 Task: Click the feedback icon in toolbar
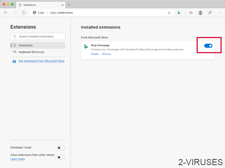click(x=210, y=13)
